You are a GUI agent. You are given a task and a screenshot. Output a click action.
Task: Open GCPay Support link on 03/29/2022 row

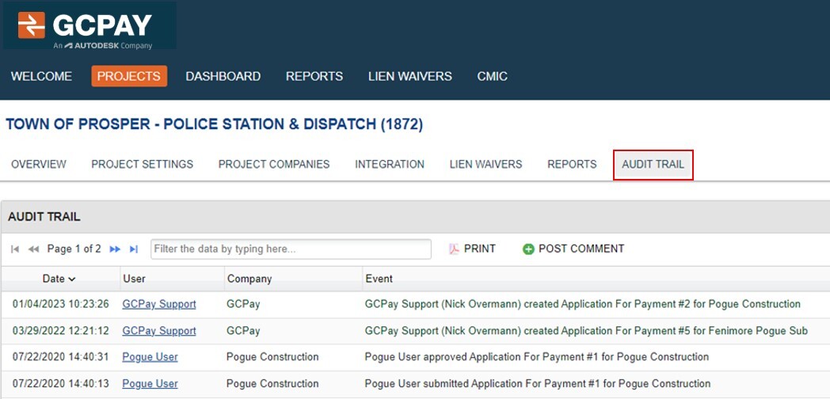[159, 331]
